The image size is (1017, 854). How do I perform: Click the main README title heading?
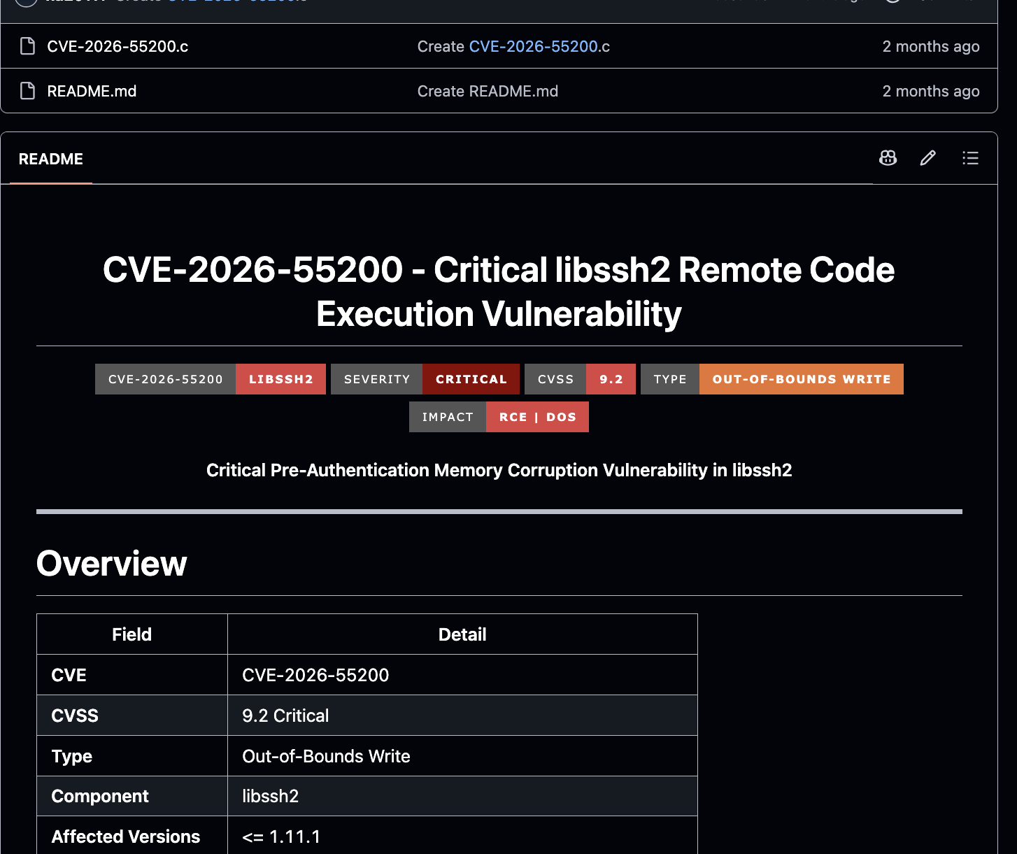pyautogui.click(x=499, y=292)
